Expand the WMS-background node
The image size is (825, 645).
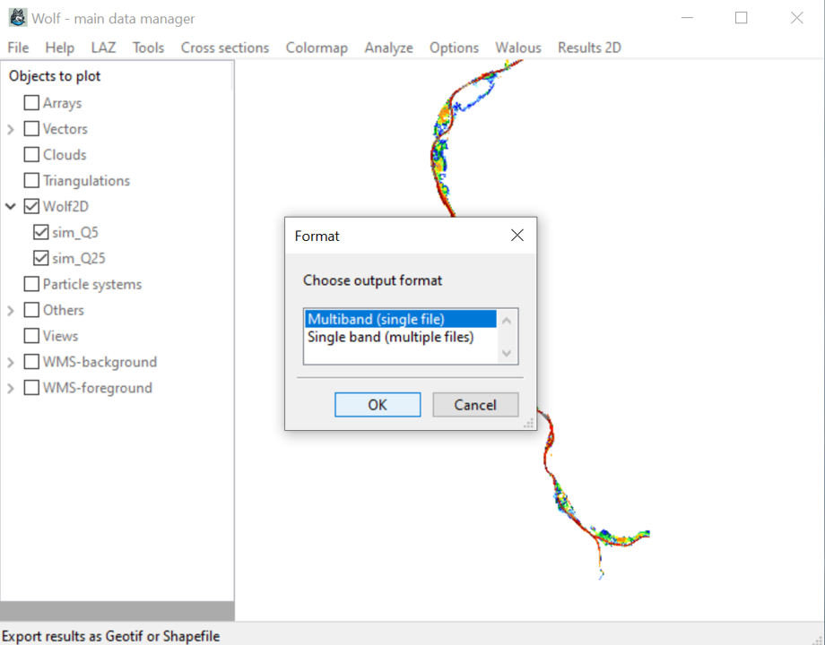point(11,362)
